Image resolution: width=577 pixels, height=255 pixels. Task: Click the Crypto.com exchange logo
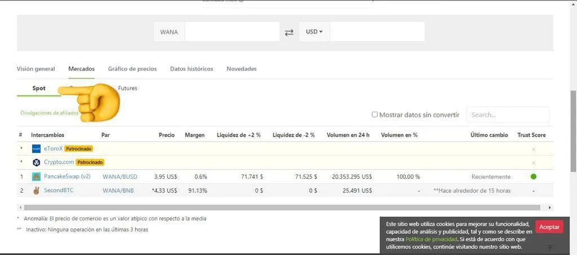36,162
